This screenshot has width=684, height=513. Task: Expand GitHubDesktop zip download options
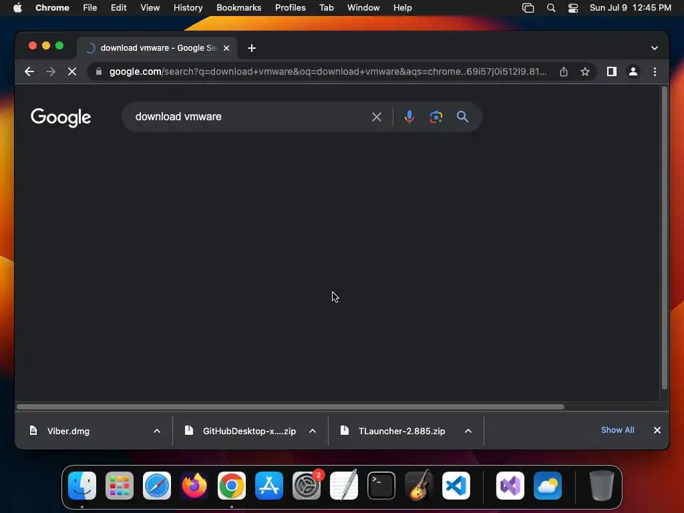click(x=313, y=431)
